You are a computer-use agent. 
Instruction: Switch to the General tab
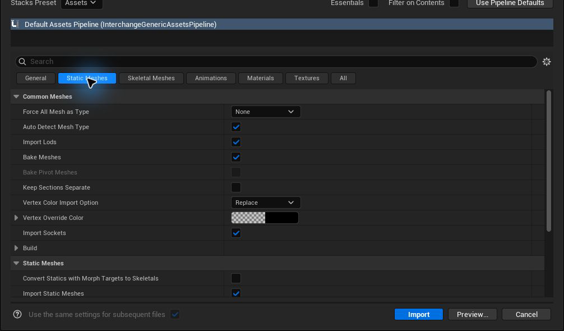click(36, 78)
